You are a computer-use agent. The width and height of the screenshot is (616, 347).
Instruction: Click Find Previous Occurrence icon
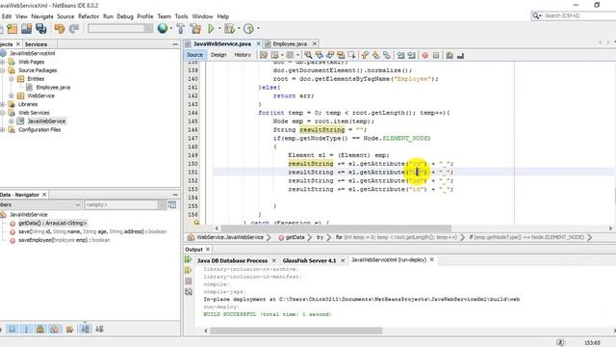tap(319, 55)
